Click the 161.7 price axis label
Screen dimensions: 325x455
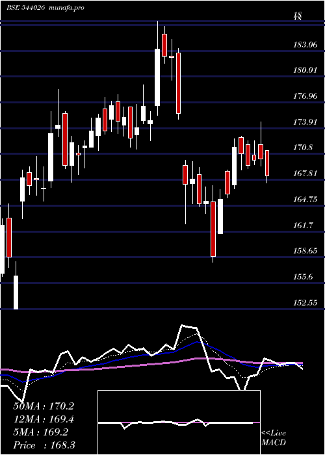(x=304, y=225)
